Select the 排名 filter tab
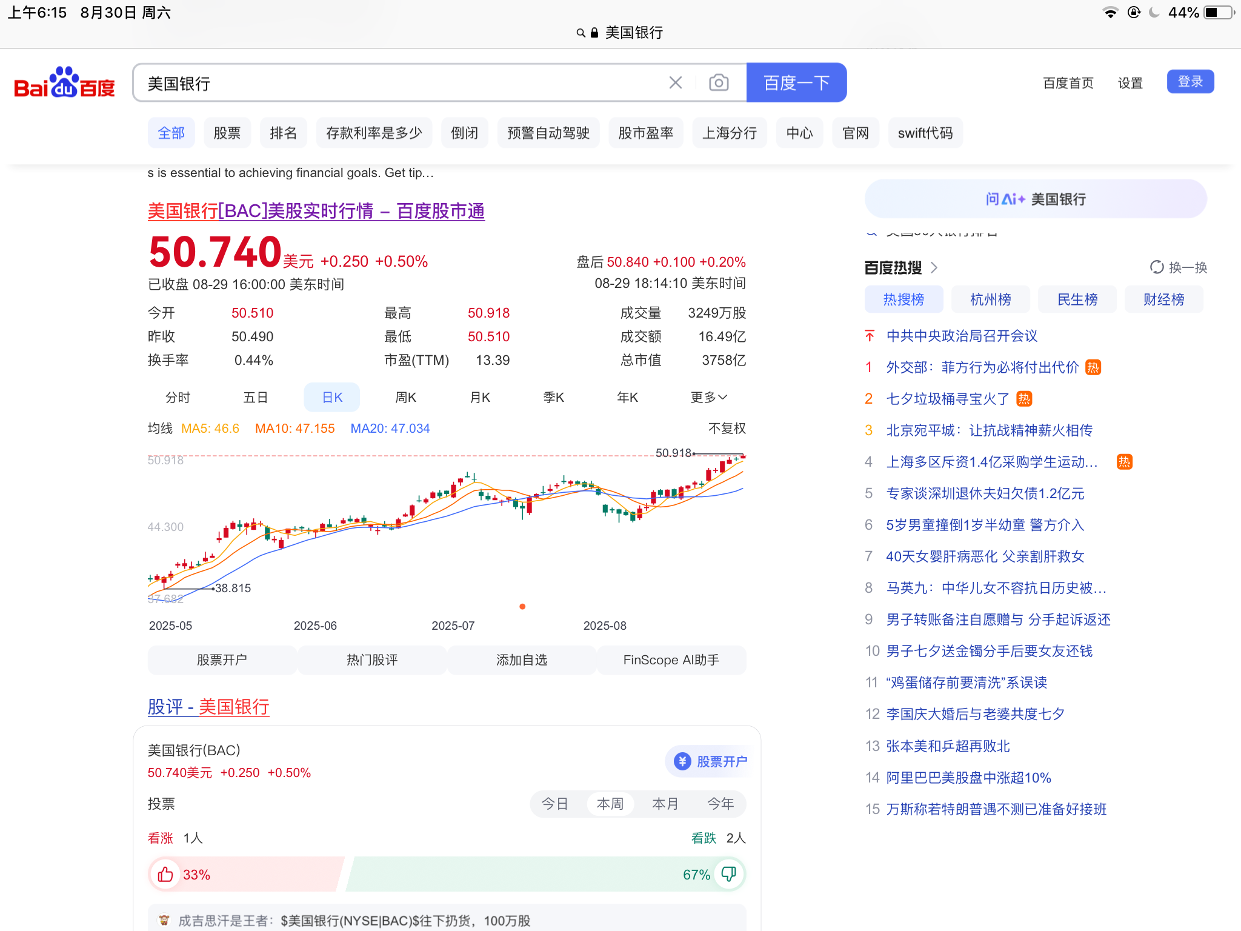 click(284, 133)
